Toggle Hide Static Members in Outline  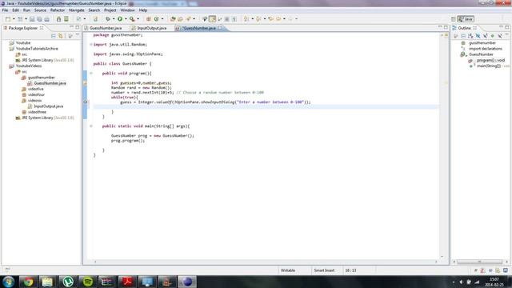(486, 36)
